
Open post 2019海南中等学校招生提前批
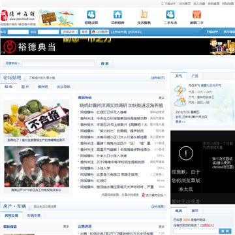click(121, 162)
